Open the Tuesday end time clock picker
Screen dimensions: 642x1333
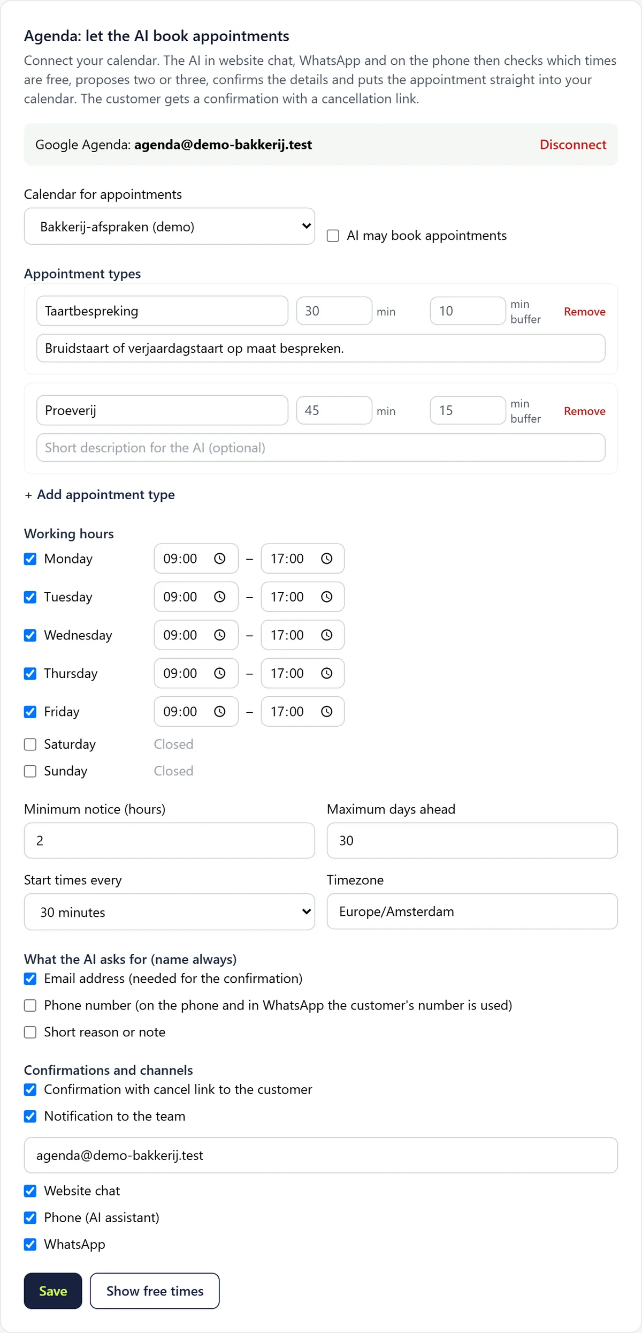pos(326,597)
